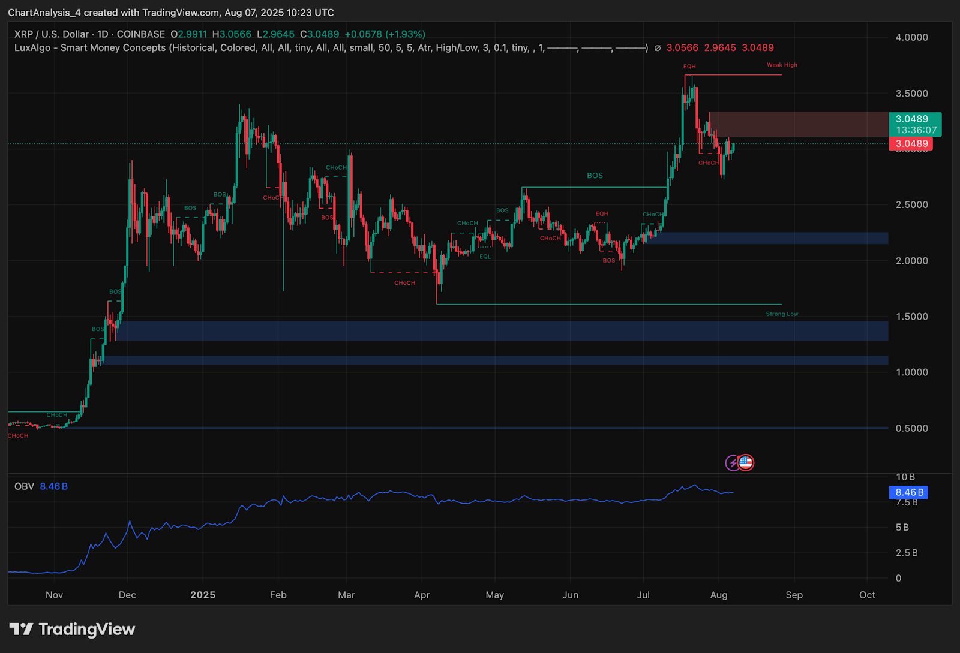Viewport: 960px width, 653px height.
Task: Click the 0.5000 price axis label
Action: (x=912, y=428)
